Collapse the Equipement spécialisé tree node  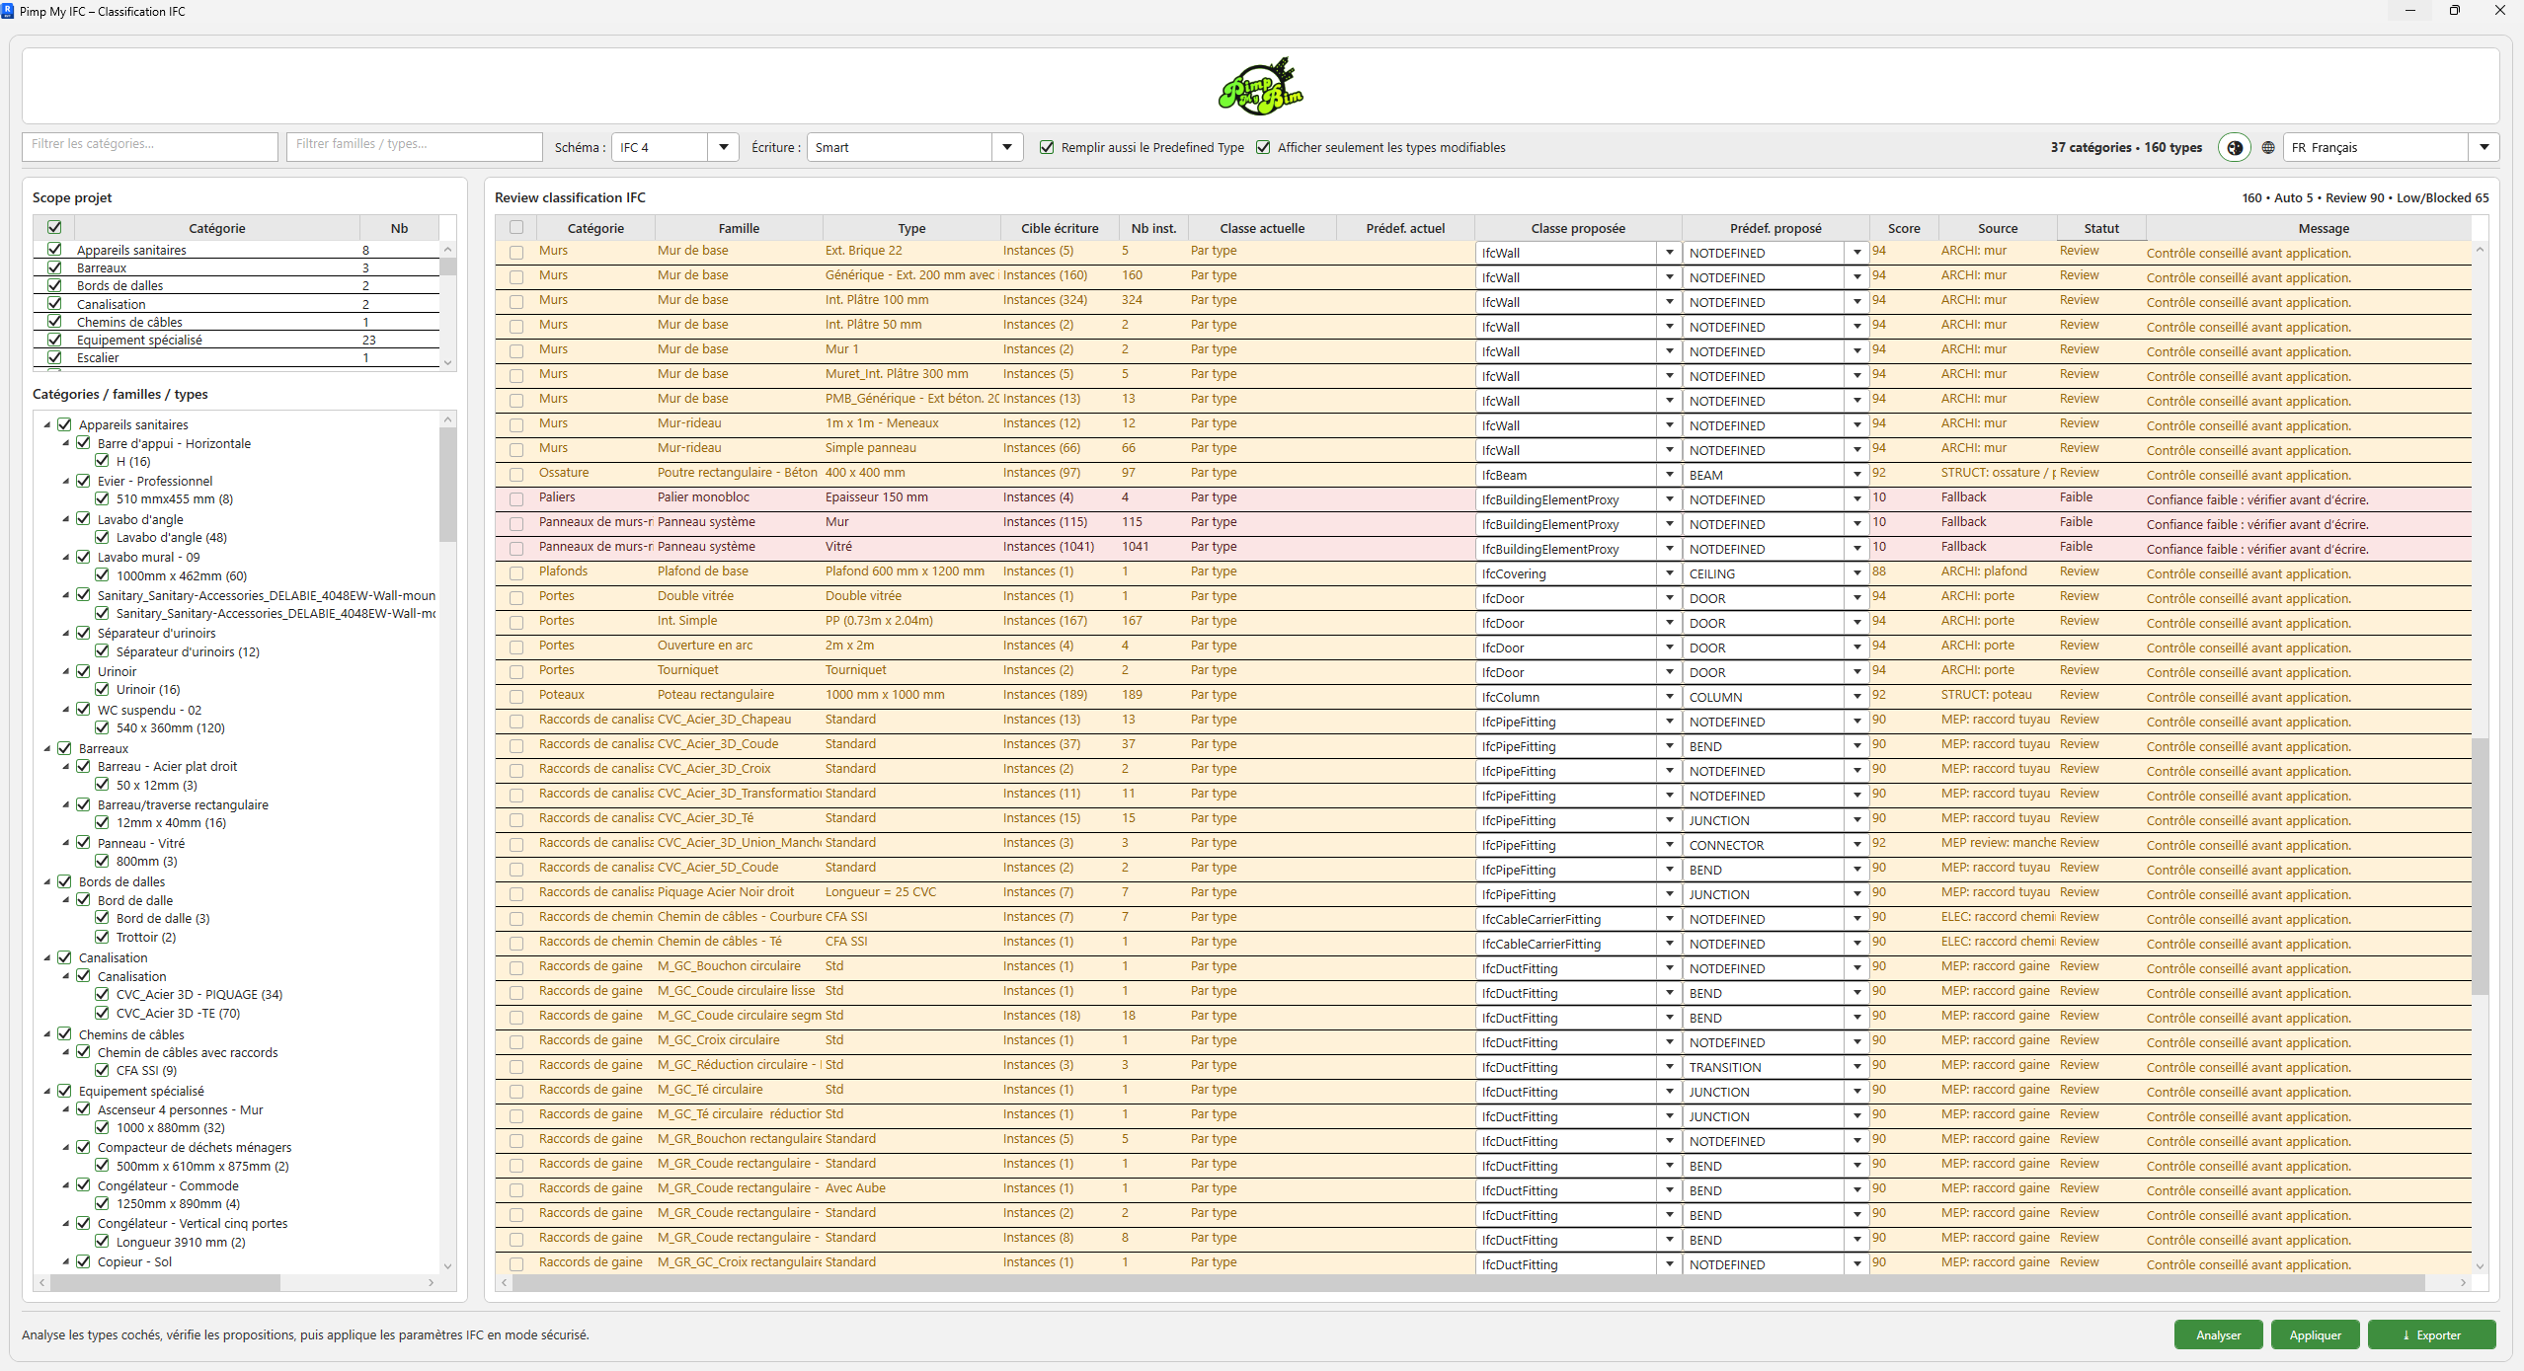47,1091
